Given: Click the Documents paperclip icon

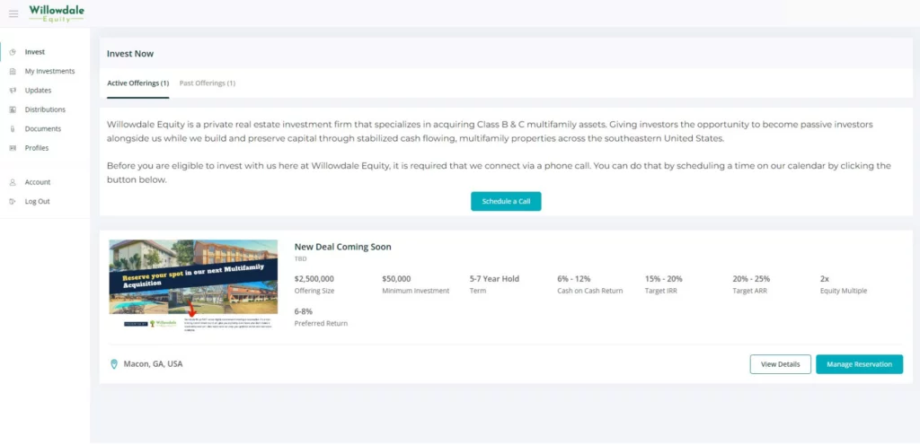Looking at the screenshot, I should click(x=13, y=129).
